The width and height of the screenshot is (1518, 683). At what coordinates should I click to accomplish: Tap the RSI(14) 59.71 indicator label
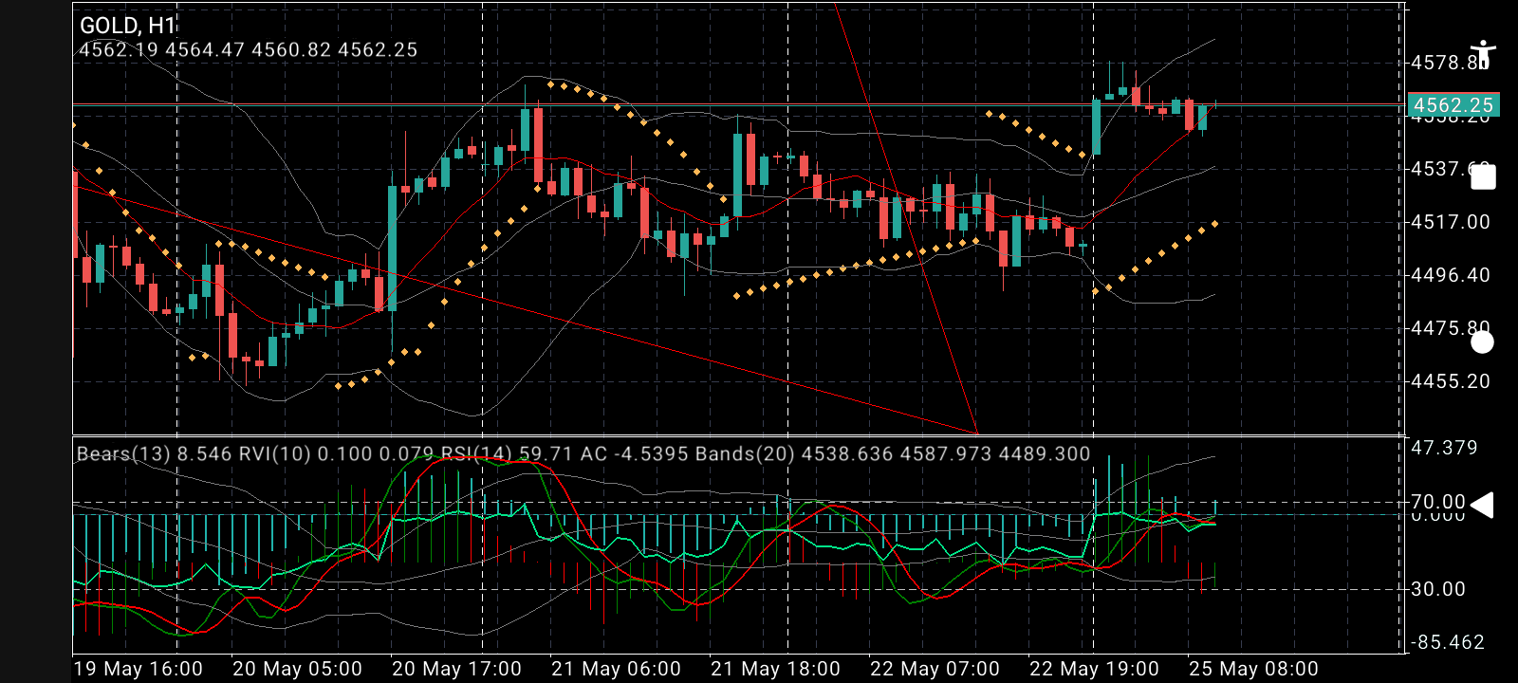[x=507, y=454]
